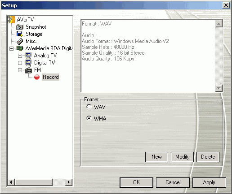Viewport: 232px width, 194px height.
Task: Click the info box scroll up arrow
Action: [x=219, y=24]
